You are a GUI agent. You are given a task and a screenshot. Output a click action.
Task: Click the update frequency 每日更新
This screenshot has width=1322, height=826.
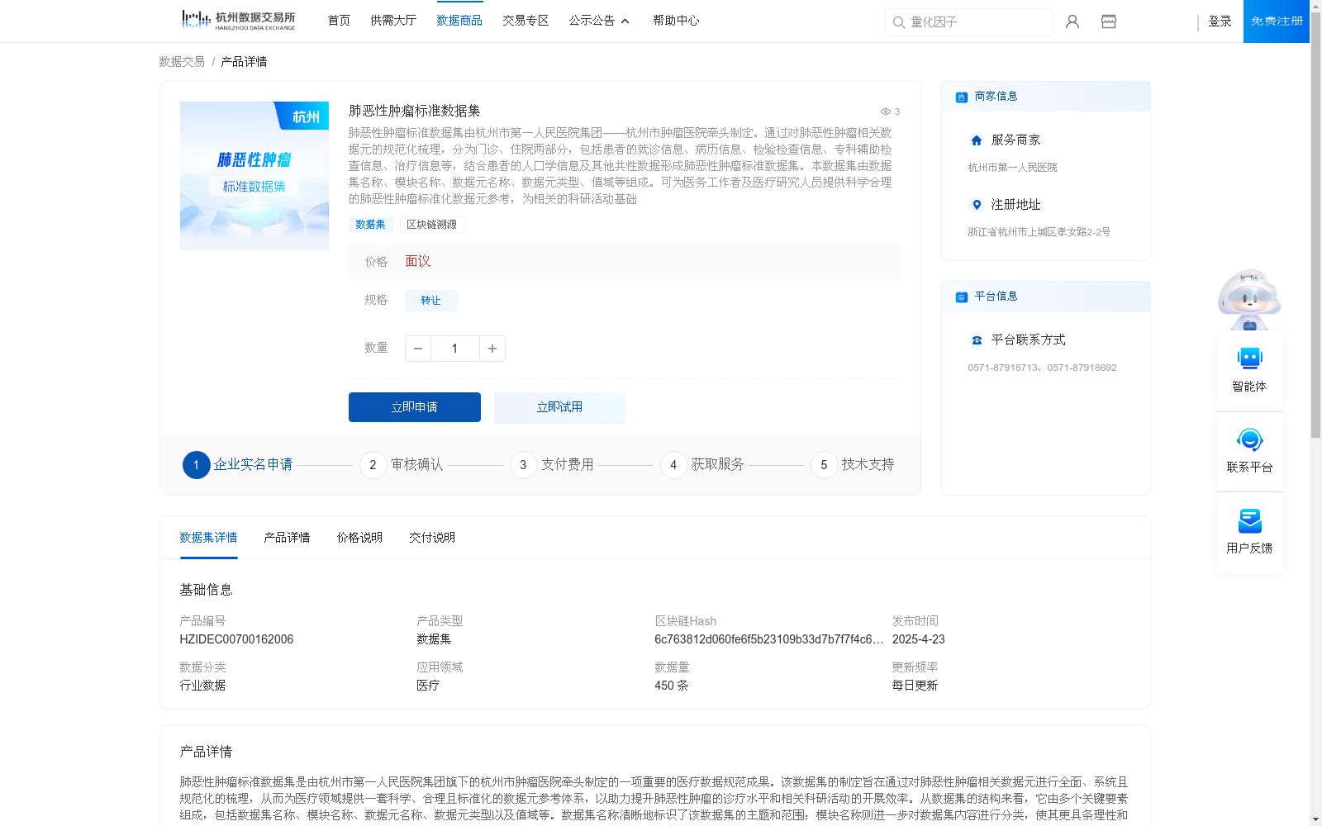(x=915, y=686)
